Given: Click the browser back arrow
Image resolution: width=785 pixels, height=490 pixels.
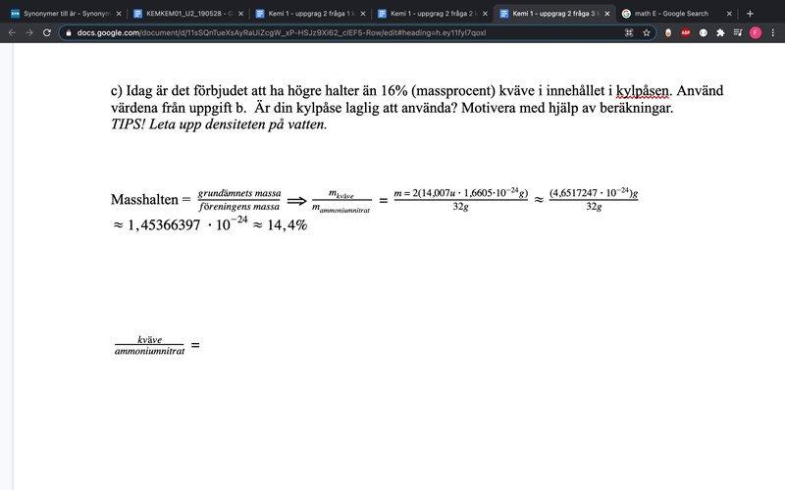Looking at the screenshot, I should point(12,32).
